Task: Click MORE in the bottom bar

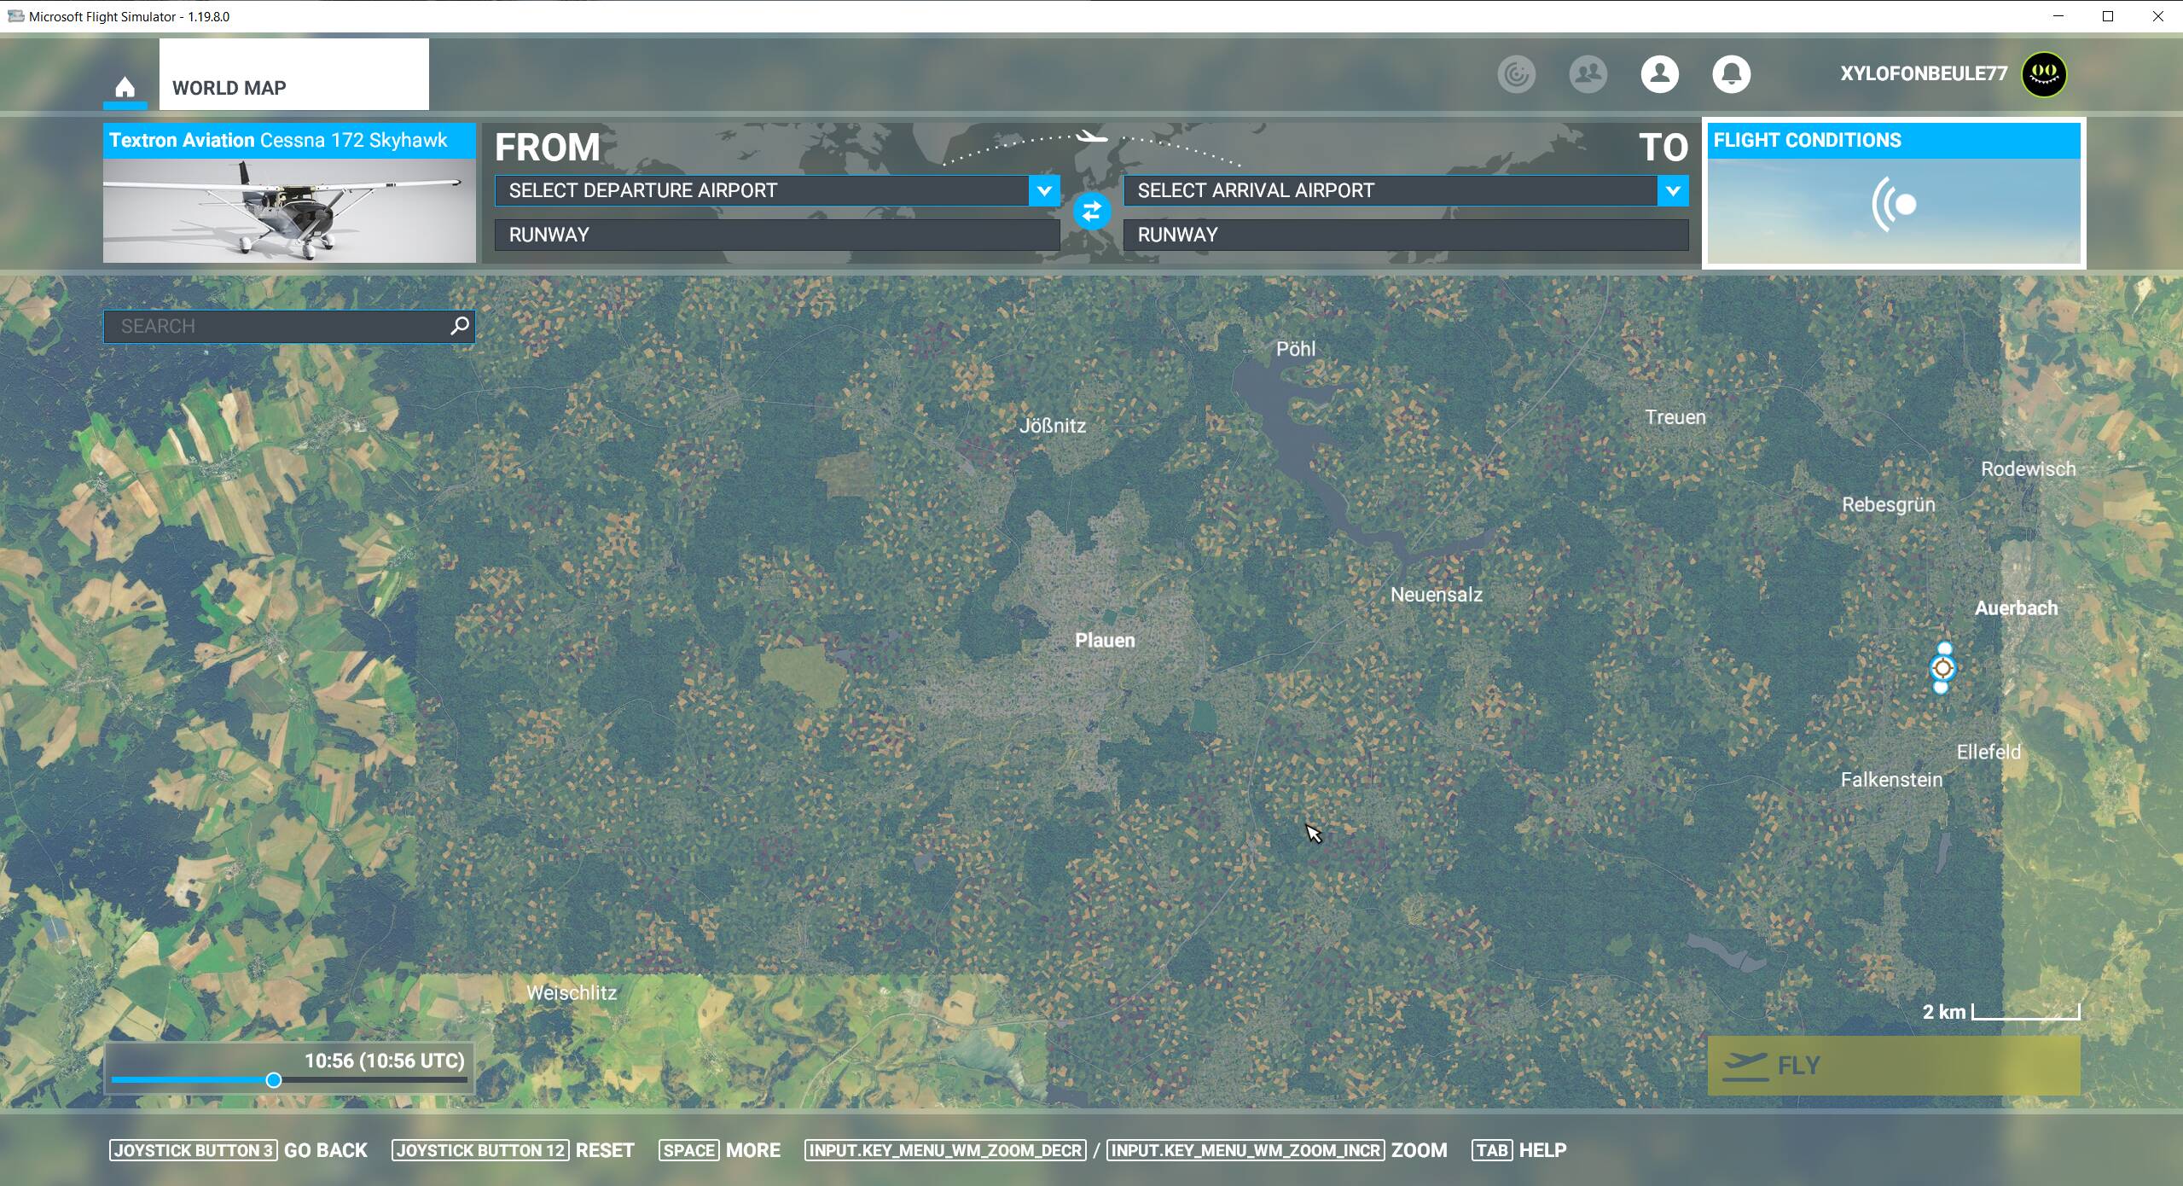Action: (x=752, y=1150)
